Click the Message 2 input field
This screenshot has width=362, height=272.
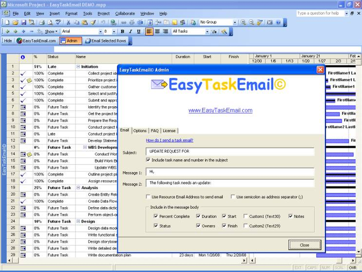[230, 183]
